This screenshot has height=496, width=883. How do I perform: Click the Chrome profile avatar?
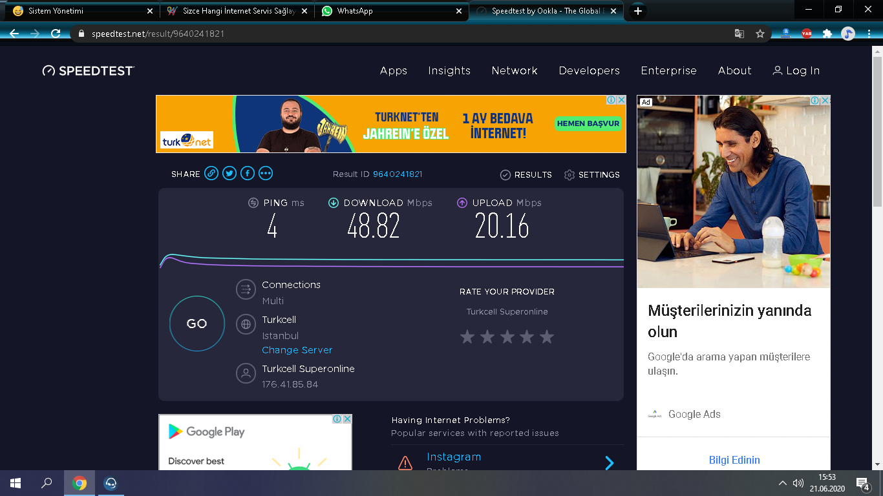[x=848, y=34]
